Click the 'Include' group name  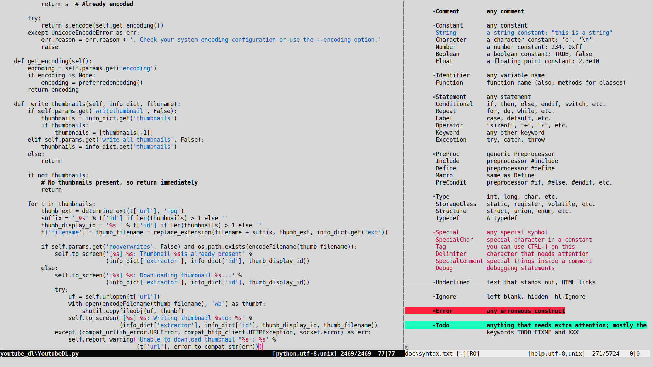point(448,161)
